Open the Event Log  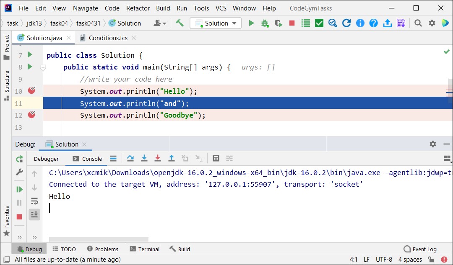pyautogui.click(x=420, y=249)
